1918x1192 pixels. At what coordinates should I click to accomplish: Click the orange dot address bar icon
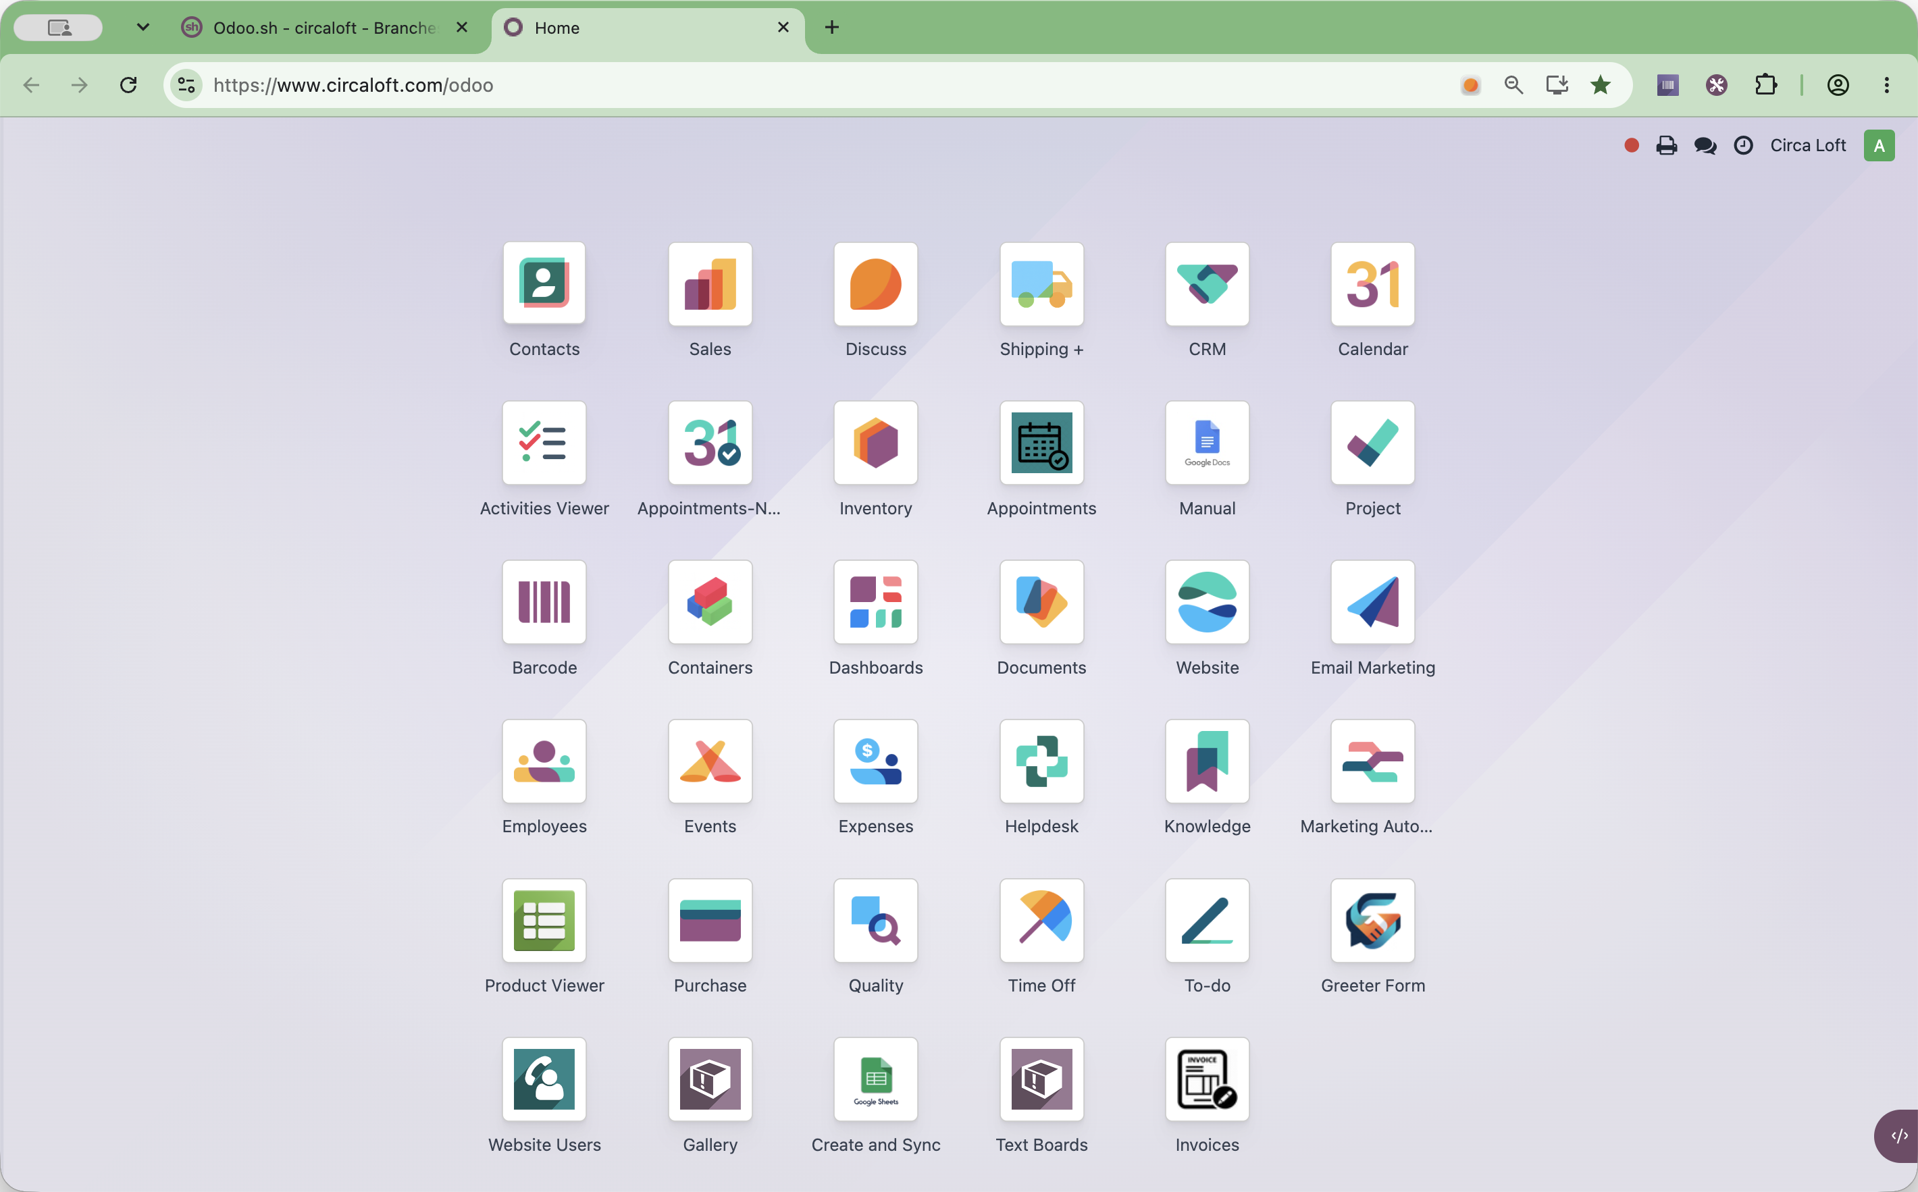[1470, 84]
